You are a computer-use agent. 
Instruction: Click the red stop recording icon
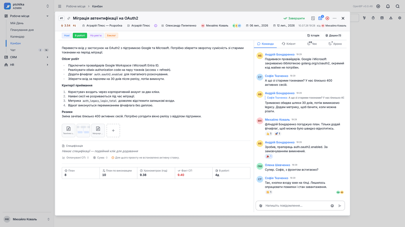(327, 18)
